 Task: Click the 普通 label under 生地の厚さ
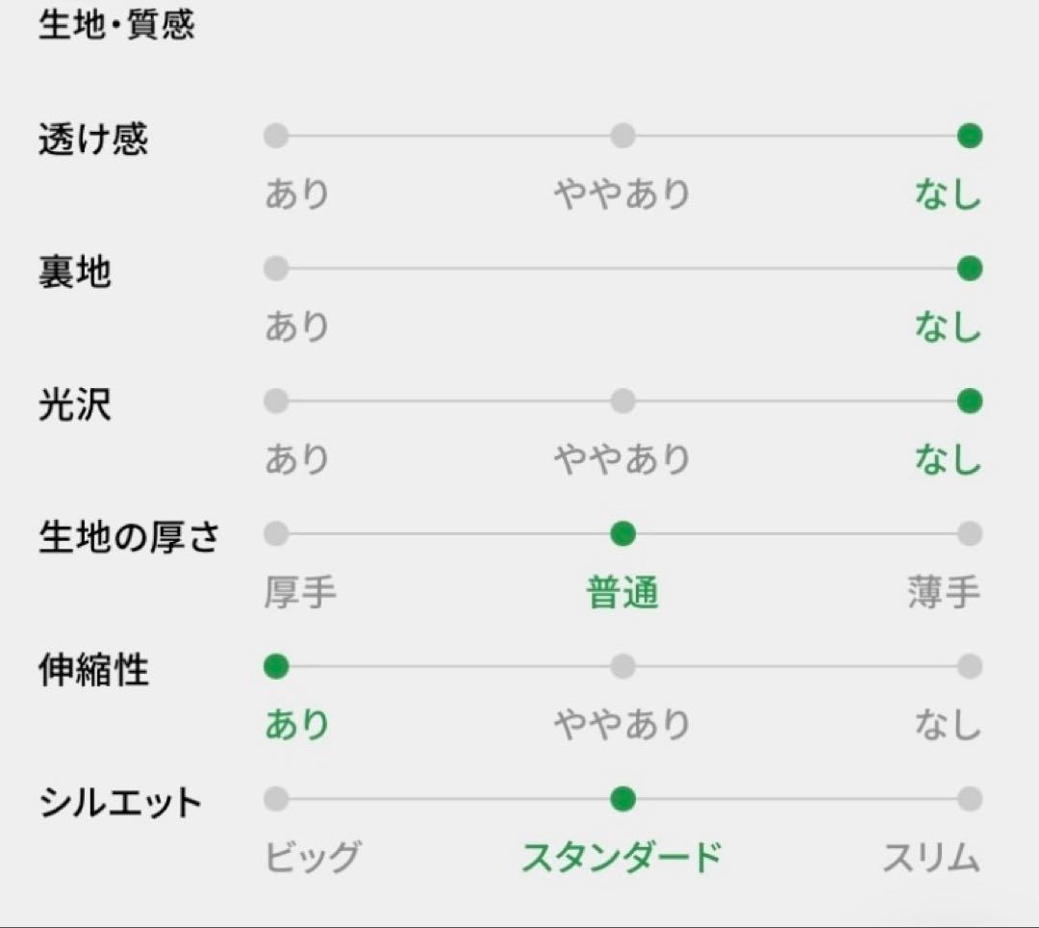pos(622,593)
